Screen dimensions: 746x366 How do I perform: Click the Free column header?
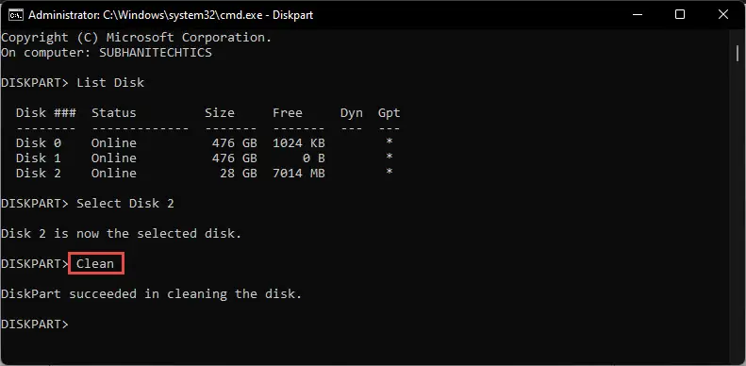288,113
